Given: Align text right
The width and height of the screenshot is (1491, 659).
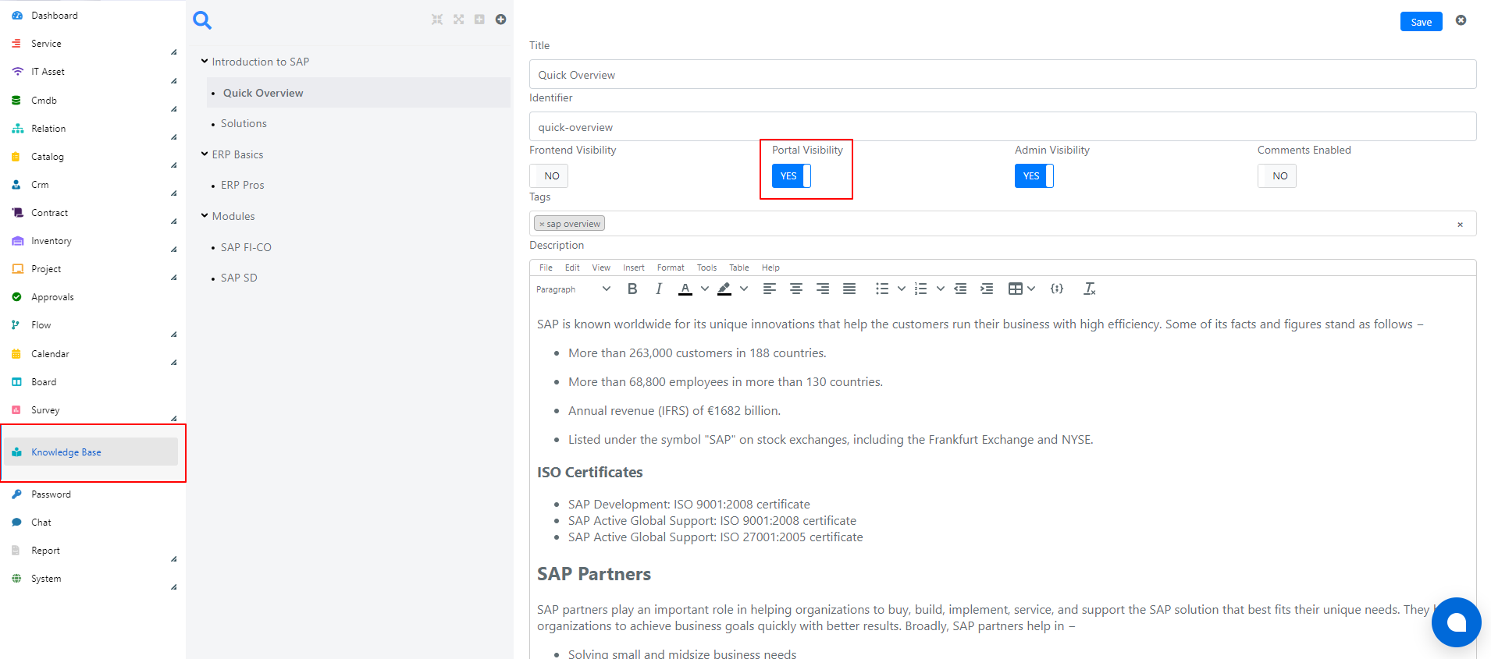Looking at the screenshot, I should 823,289.
